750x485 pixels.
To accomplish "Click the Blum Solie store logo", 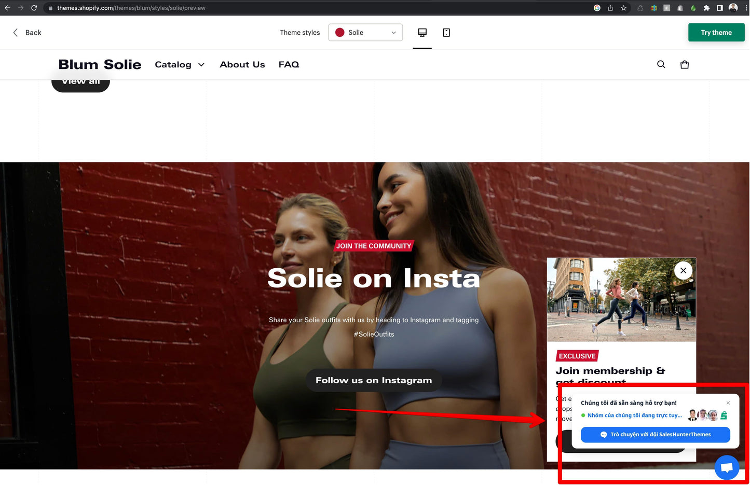I will (x=100, y=65).
